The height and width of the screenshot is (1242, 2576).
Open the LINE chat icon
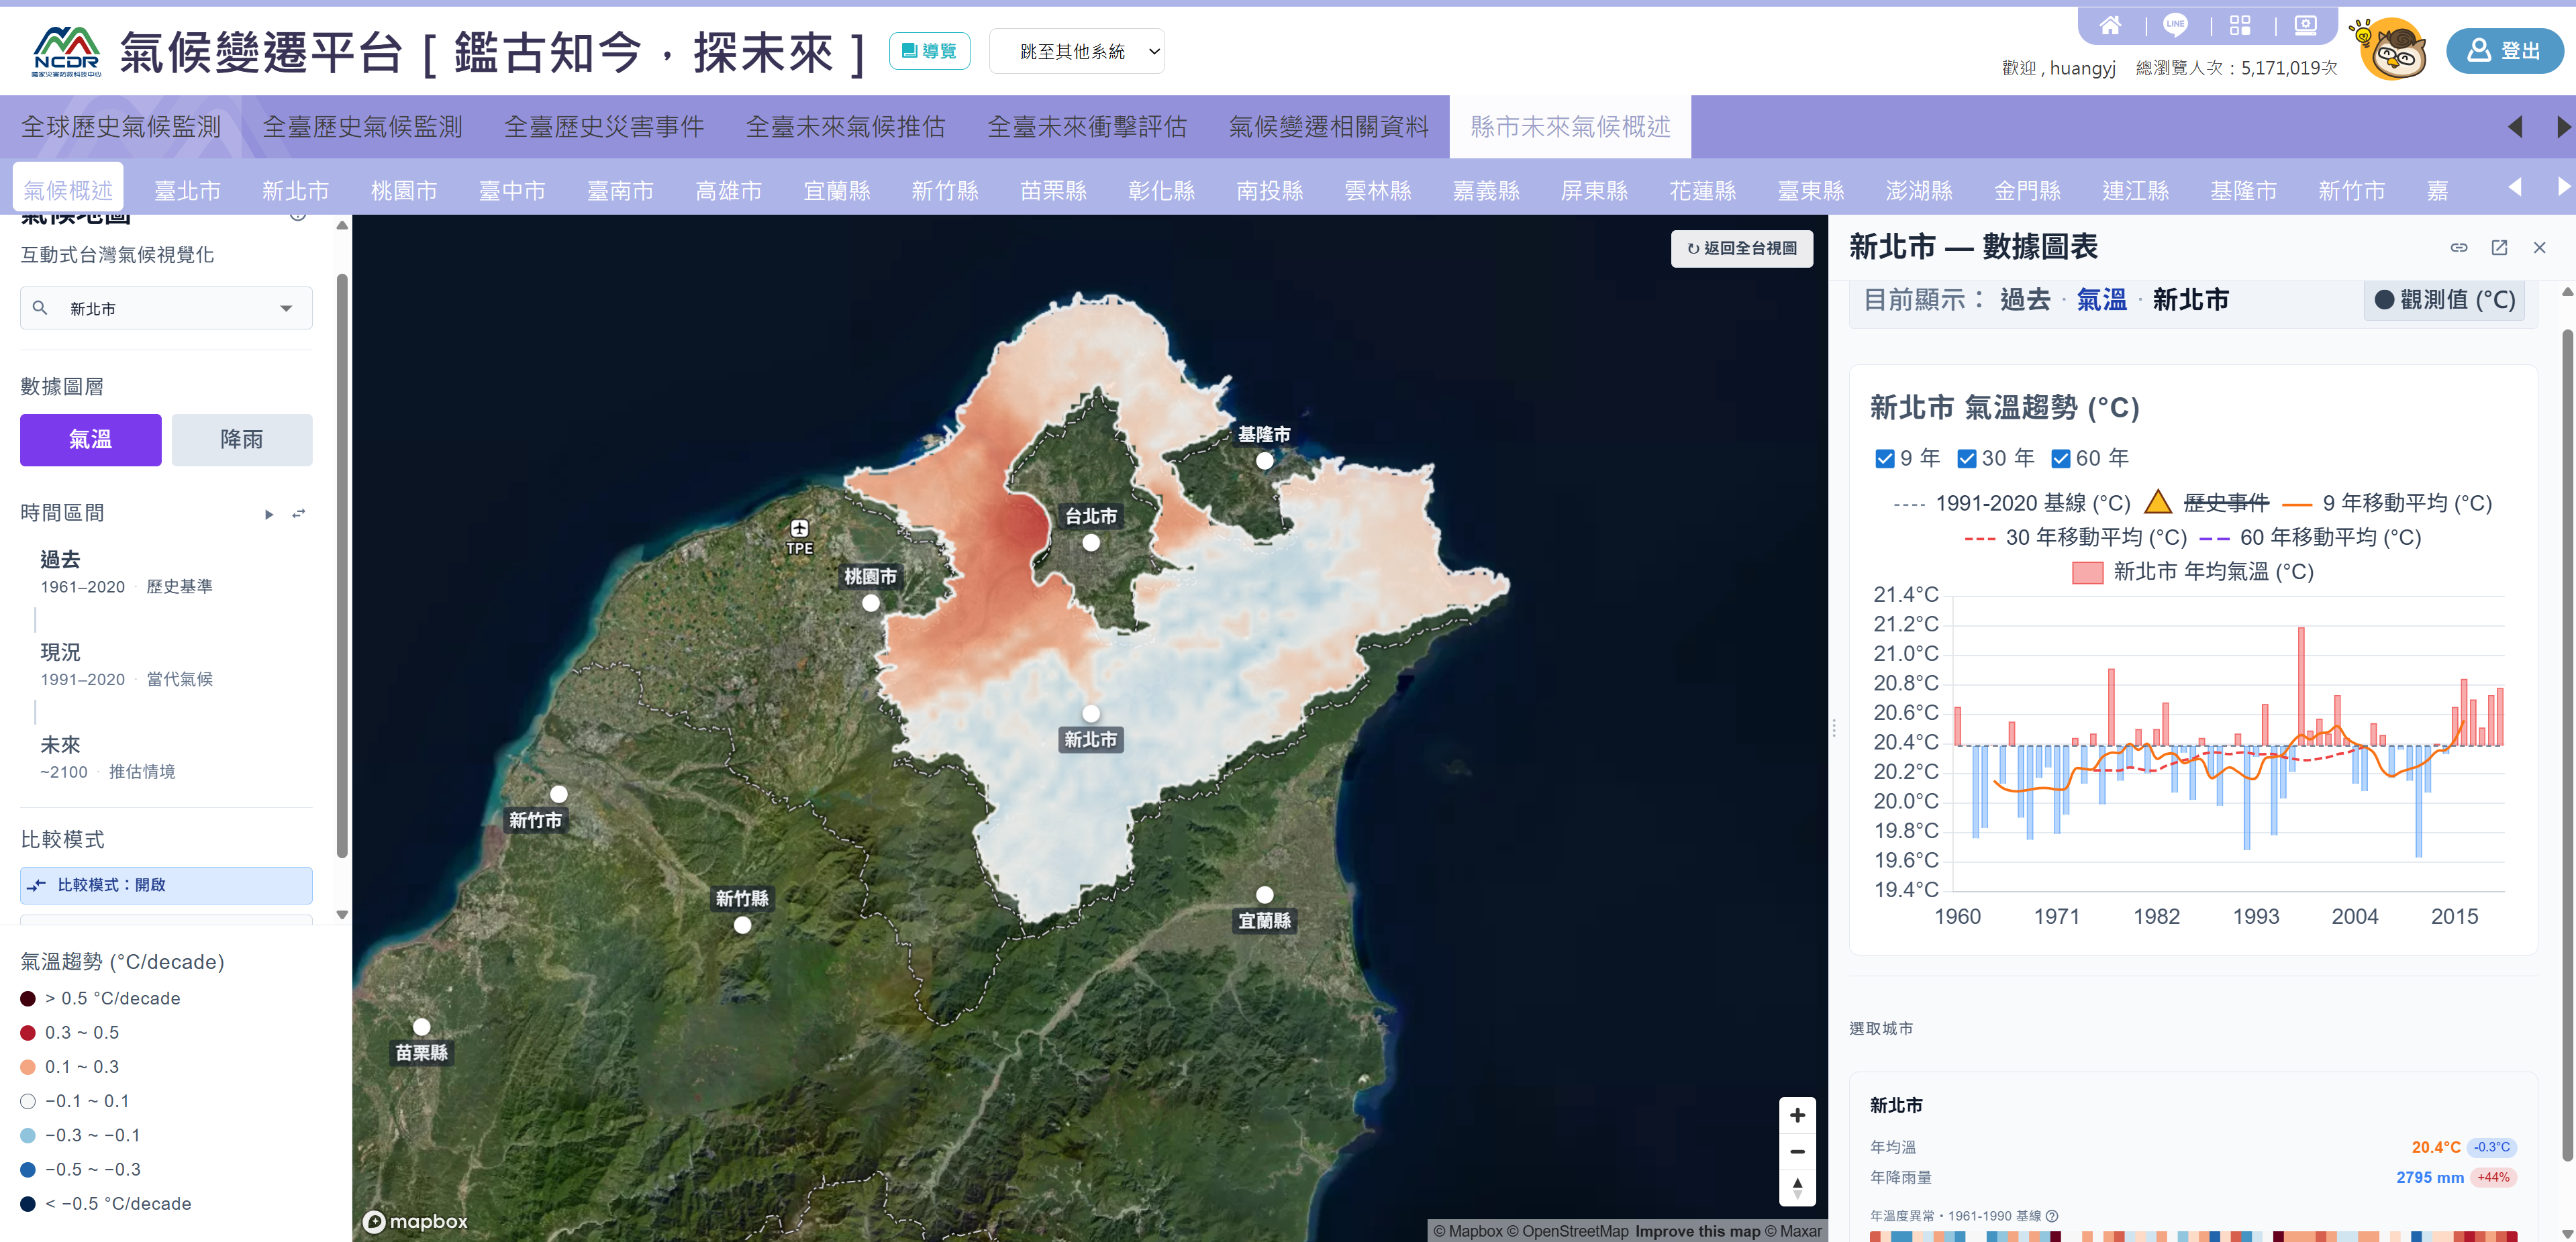(2175, 26)
